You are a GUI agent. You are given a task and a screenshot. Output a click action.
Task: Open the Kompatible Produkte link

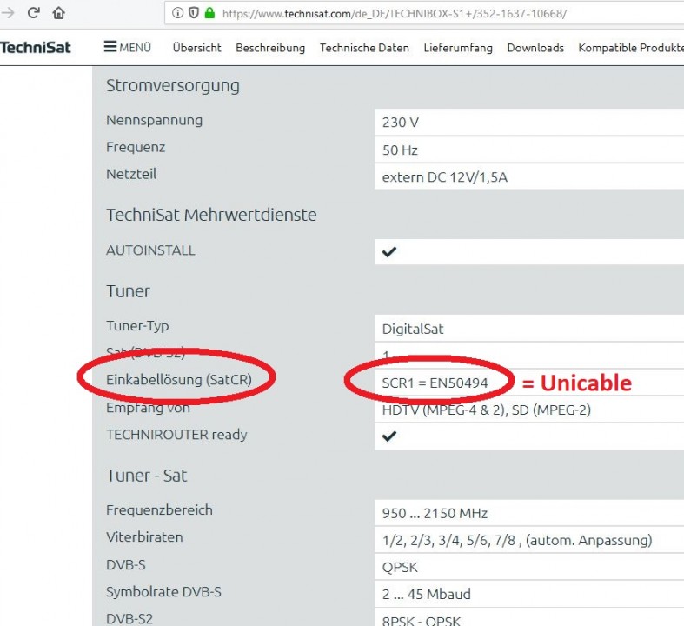coord(631,48)
